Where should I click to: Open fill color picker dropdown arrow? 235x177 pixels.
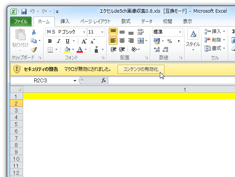73,50
